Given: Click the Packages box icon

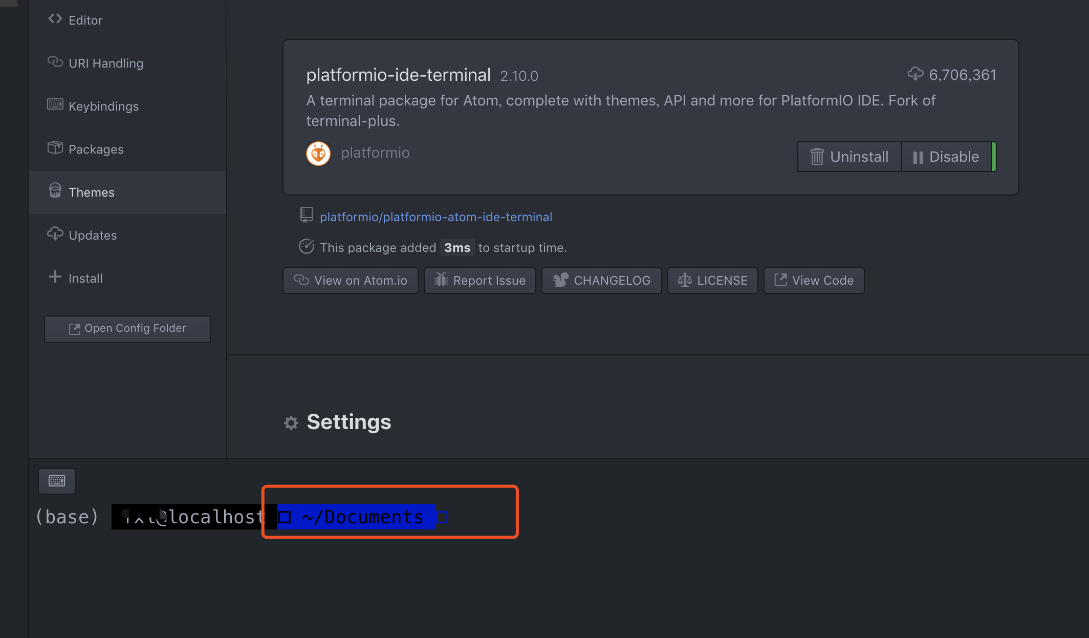Looking at the screenshot, I should point(55,148).
